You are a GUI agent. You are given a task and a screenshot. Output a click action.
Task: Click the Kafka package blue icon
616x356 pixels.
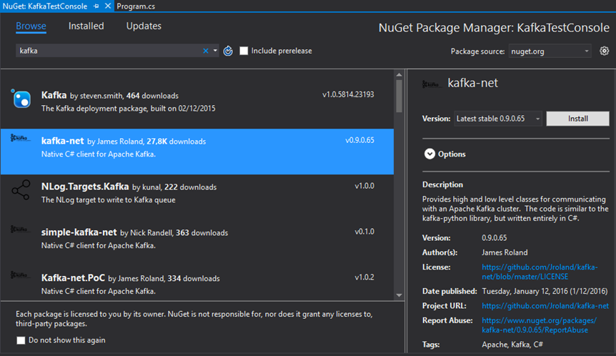coord(21,99)
